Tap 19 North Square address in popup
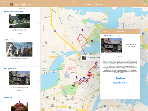The width and height of the screenshot is (148, 111). 131,45
